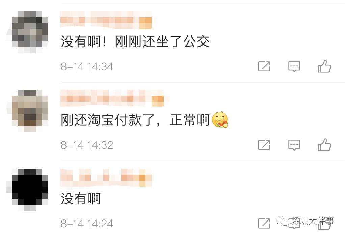Tap the 8-14 14:32 timestamp

pos(87,145)
